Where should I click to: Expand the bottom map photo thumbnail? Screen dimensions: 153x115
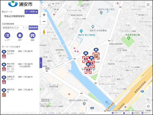click(92, 109)
